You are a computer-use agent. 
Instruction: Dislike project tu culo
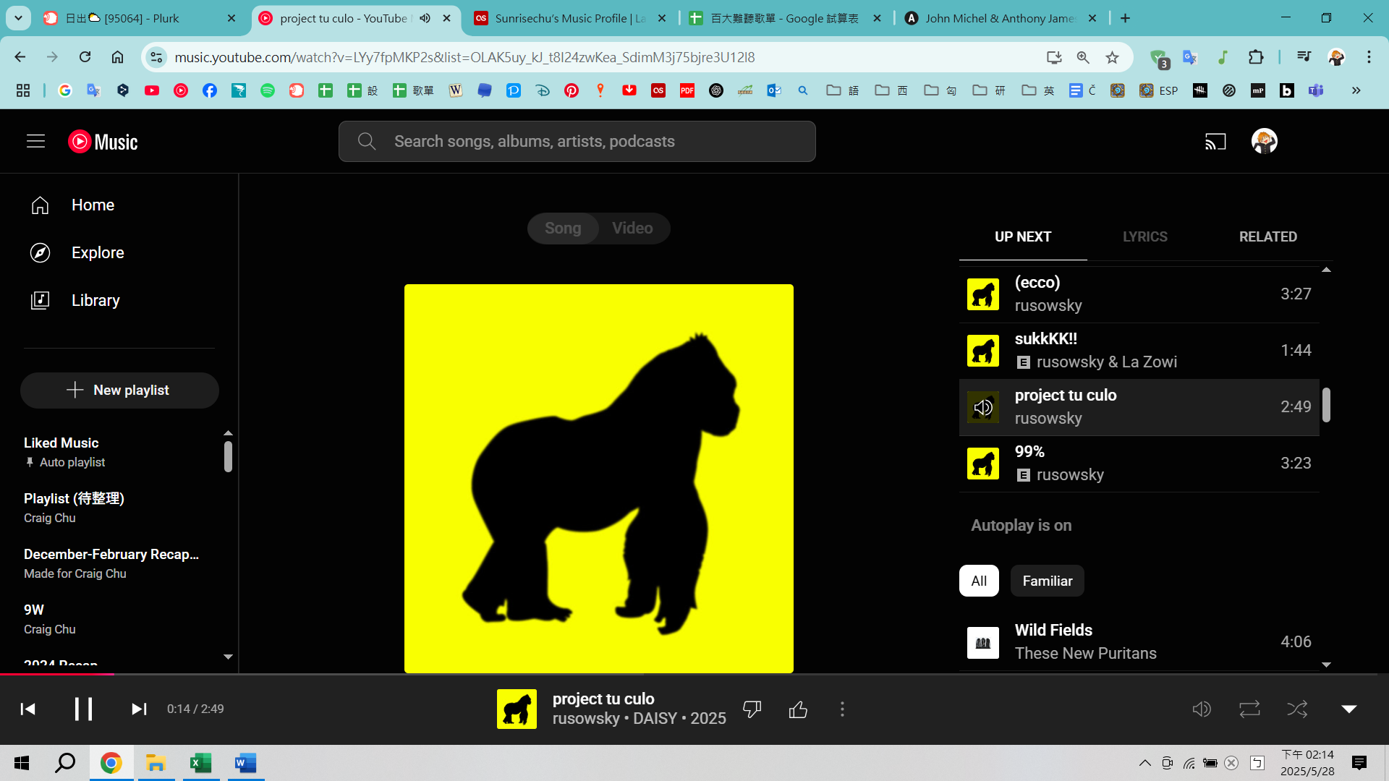(752, 709)
